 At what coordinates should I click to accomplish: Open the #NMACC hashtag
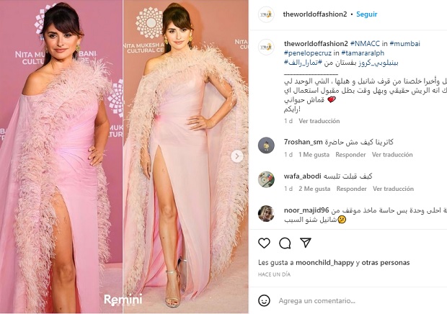(365, 43)
